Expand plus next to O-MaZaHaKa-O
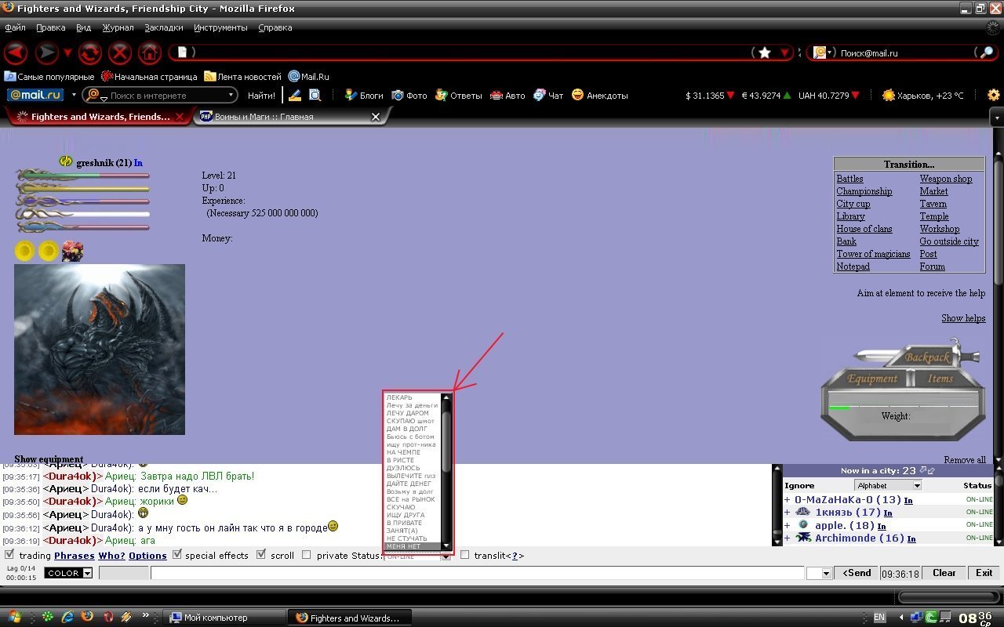 pyautogui.click(x=787, y=500)
